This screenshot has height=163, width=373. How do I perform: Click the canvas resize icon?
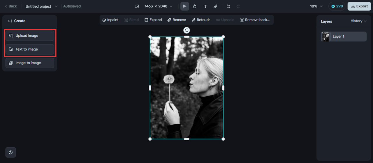coord(137,6)
